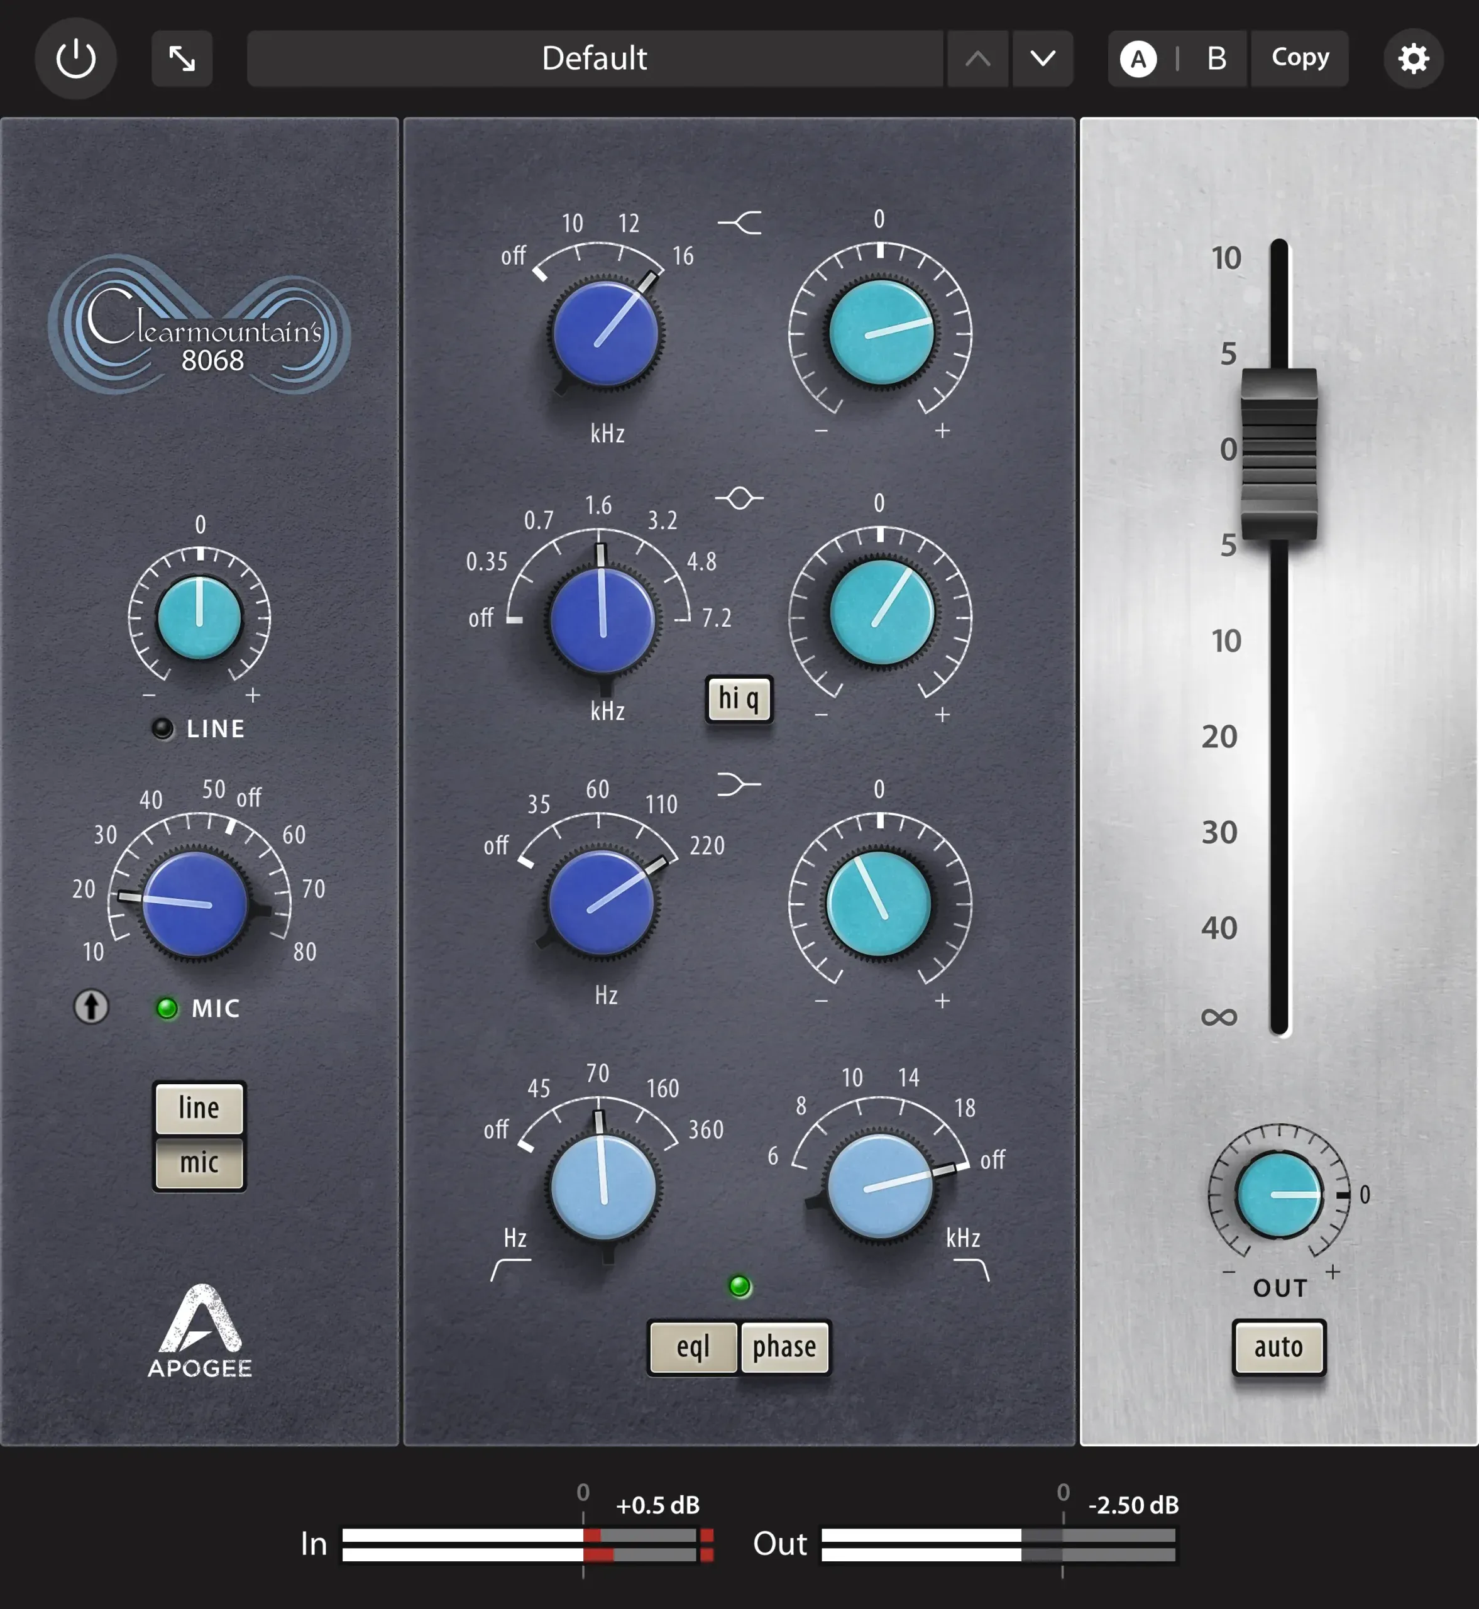Image resolution: width=1479 pixels, height=1609 pixels.
Task: Toggle the eql button on
Action: pyautogui.click(x=693, y=1346)
